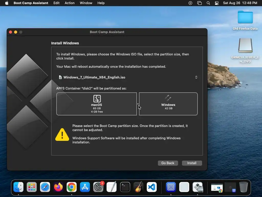Click the Install Windows heading
This screenshot has width=262, height=197.
point(65,43)
